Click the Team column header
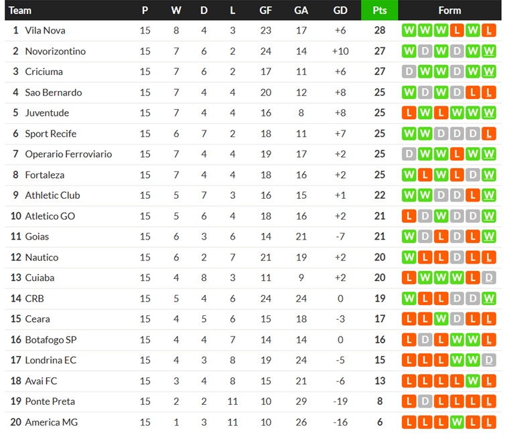The width and height of the screenshot is (507, 441). pyautogui.click(x=20, y=10)
